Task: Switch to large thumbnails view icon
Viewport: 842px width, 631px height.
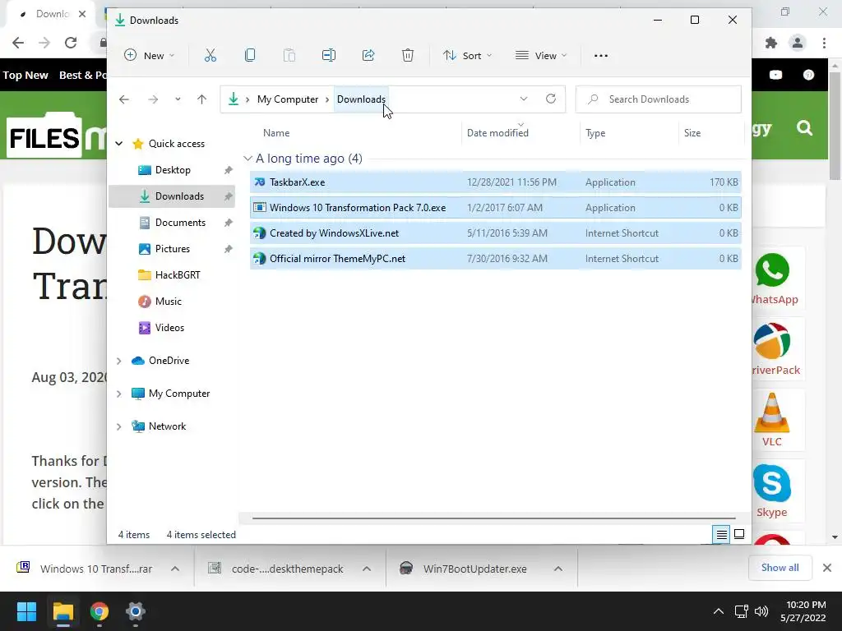Action: (739, 534)
